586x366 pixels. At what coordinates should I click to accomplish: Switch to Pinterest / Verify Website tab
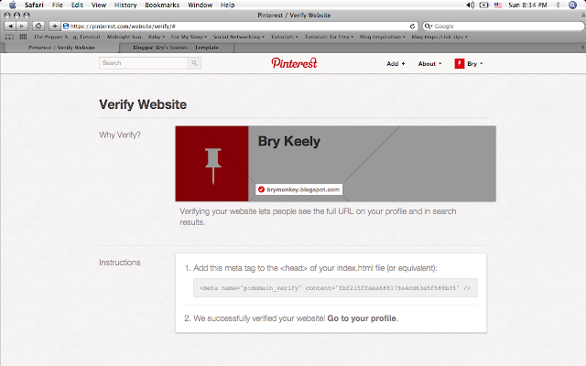[x=61, y=48]
